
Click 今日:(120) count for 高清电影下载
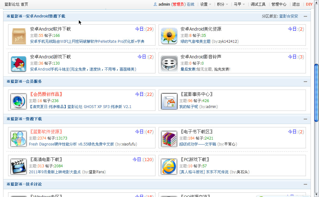pos(143,160)
